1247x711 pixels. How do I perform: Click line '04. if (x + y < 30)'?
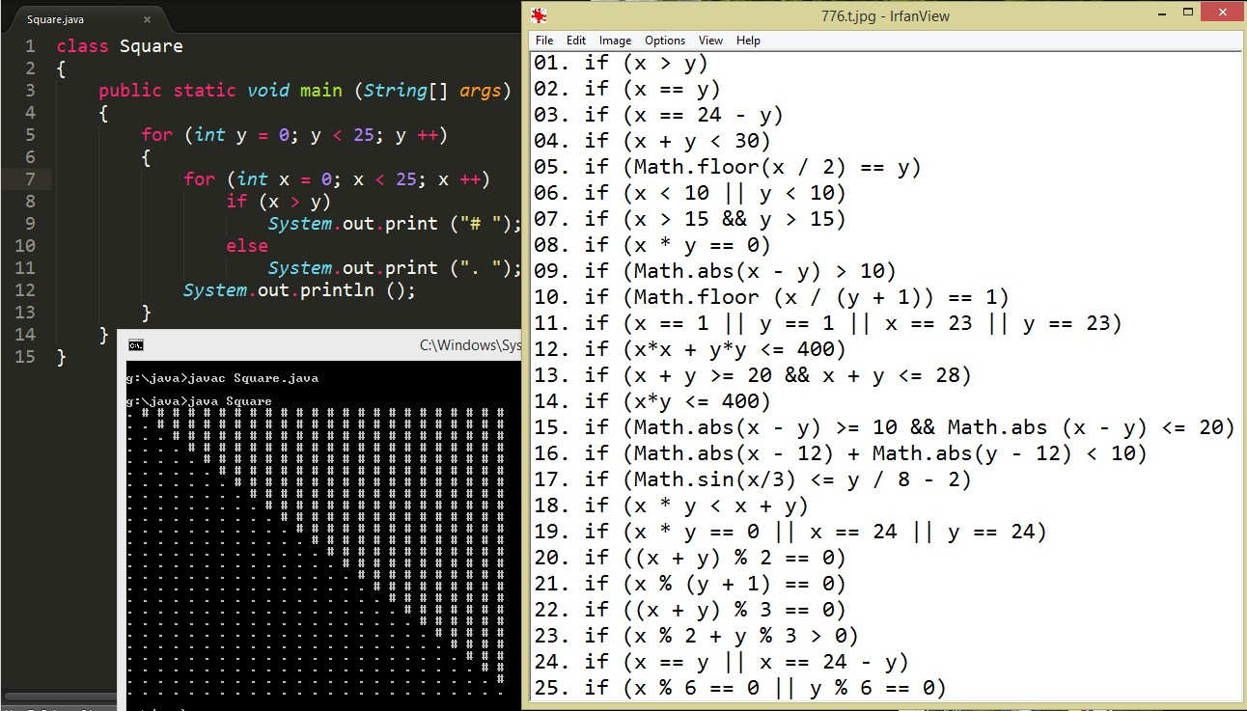click(x=652, y=141)
